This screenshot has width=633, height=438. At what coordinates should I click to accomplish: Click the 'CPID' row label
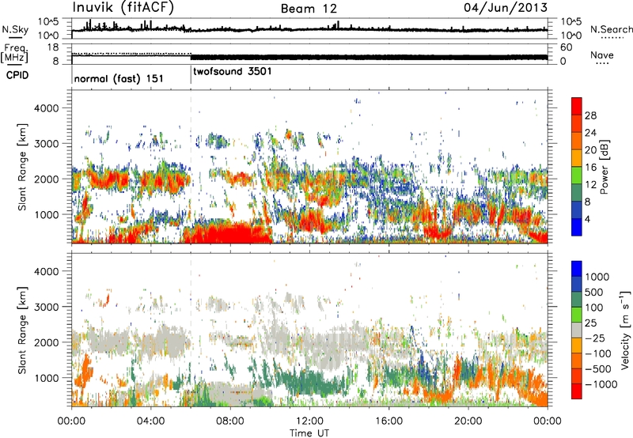pos(17,75)
